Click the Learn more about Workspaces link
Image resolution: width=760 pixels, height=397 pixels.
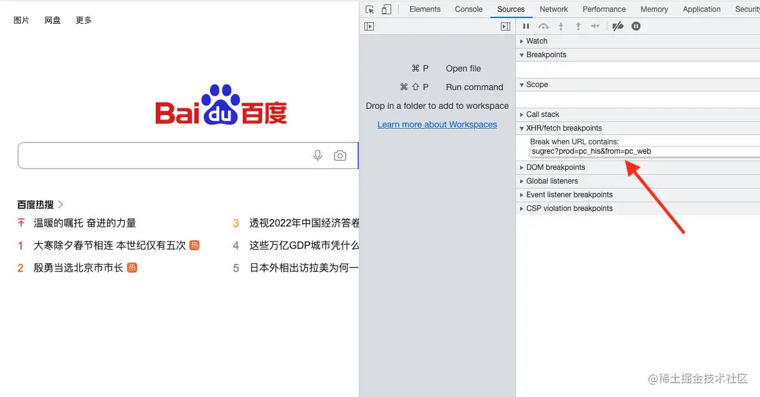tap(437, 124)
